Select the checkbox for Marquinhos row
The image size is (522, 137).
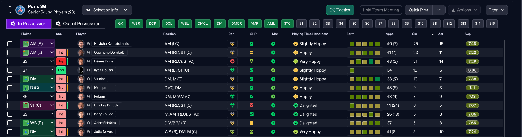point(10,88)
